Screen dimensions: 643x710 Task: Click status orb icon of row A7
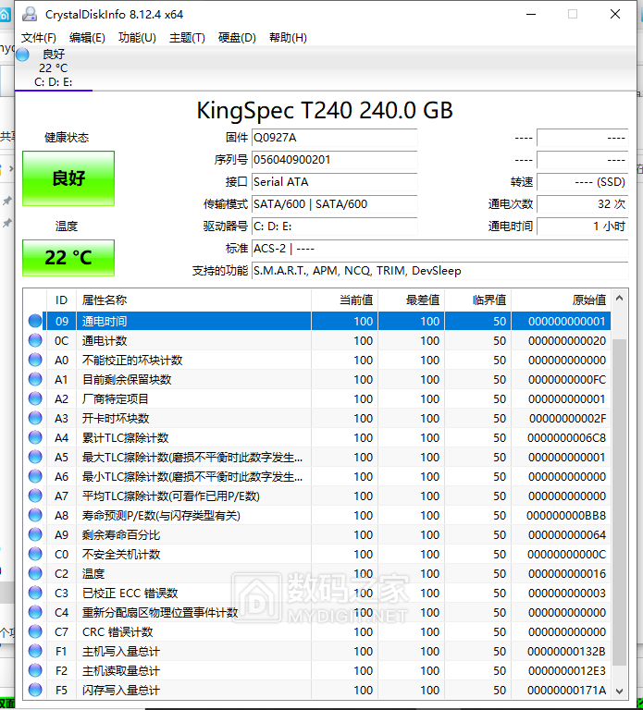(35, 496)
